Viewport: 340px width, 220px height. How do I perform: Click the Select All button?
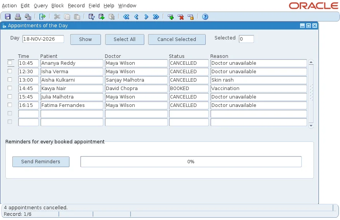click(124, 39)
